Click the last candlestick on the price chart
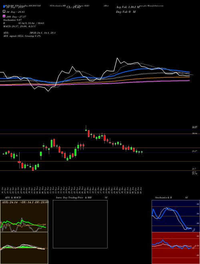This screenshot has width=200, height=264. click(x=142, y=152)
